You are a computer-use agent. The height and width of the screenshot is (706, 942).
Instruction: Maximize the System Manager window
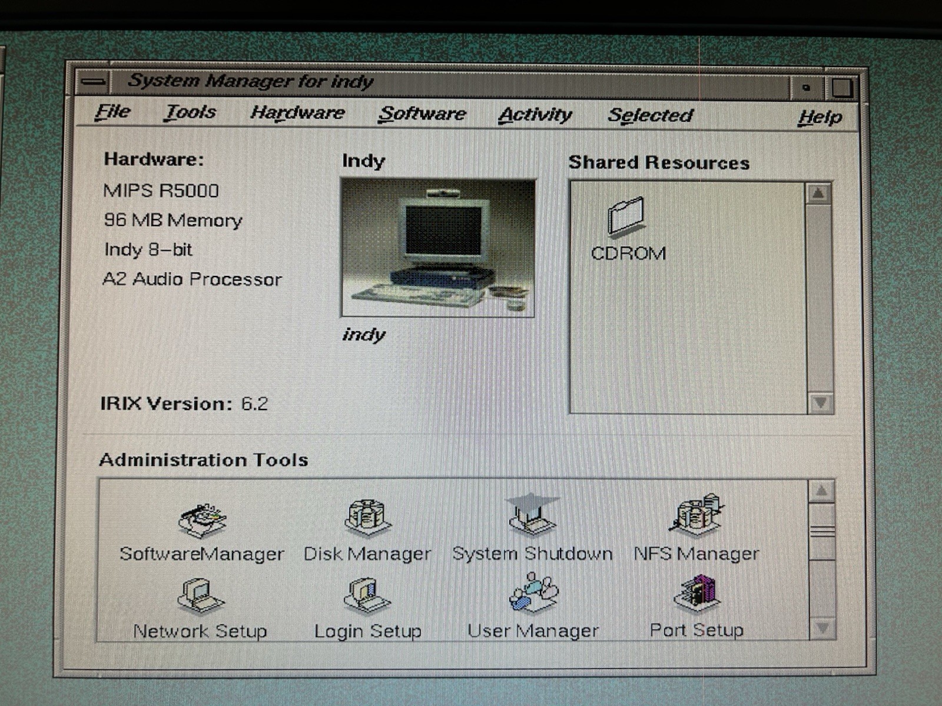[x=841, y=88]
